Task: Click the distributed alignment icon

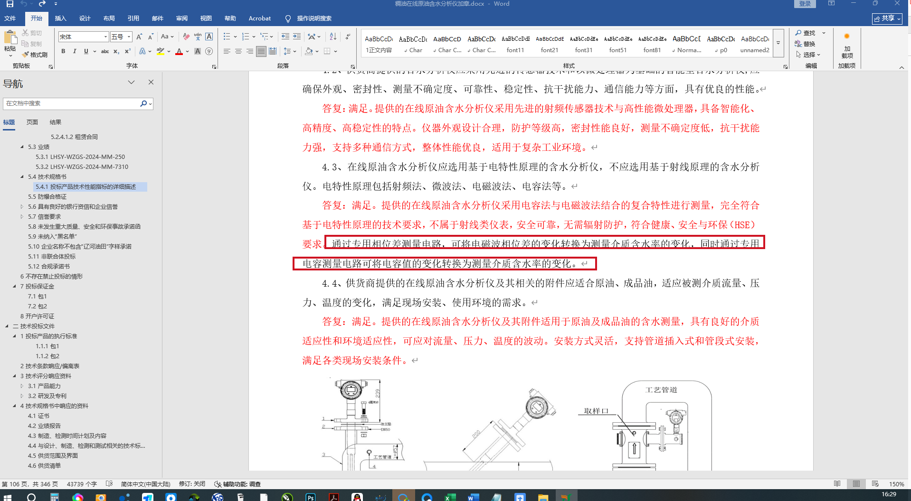Action: click(273, 51)
